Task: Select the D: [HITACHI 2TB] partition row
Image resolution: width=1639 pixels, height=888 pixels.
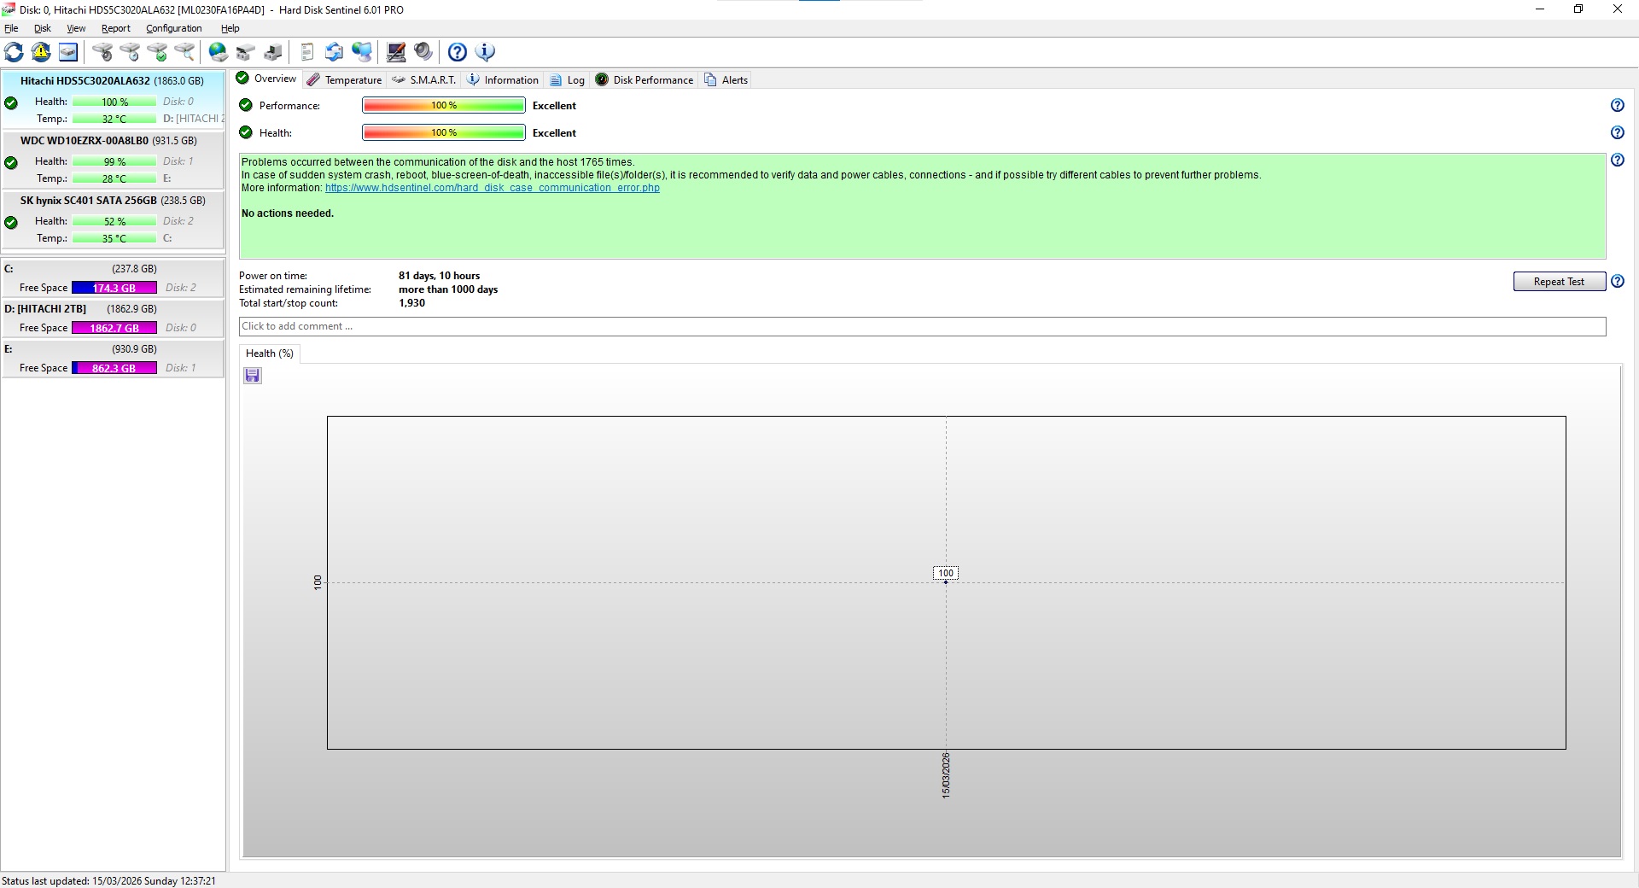Action: coord(113,318)
